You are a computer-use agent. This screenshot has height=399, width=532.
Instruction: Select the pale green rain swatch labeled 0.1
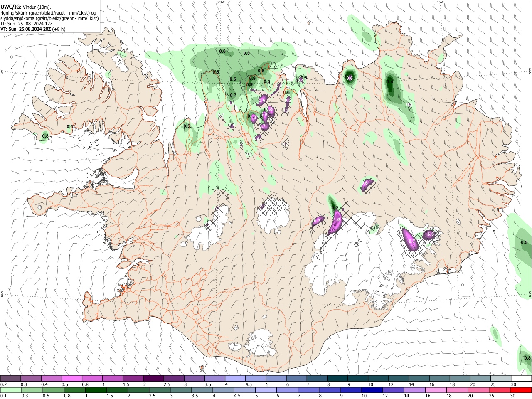pyautogui.click(x=11, y=390)
